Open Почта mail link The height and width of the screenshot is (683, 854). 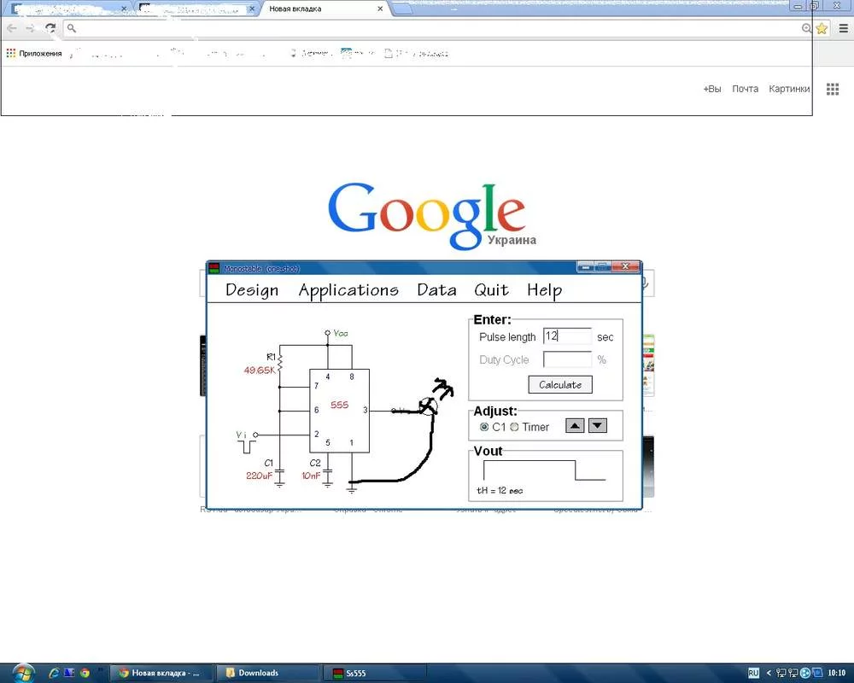click(x=745, y=89)
